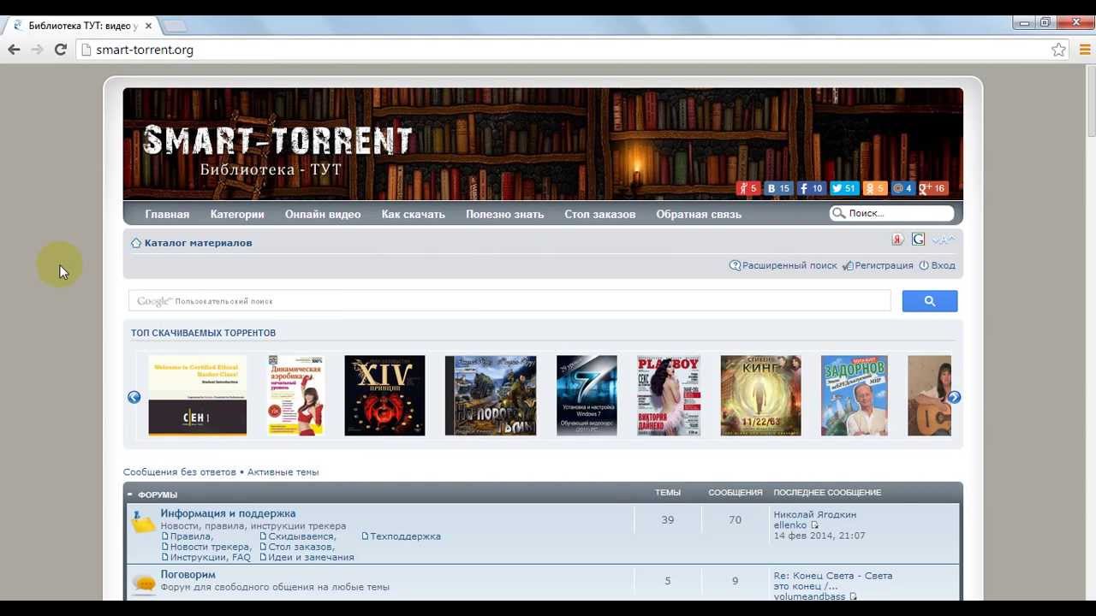Move the top torrents carousel right
Viewport: 1096px width, 616px height.
coord(954,397)
